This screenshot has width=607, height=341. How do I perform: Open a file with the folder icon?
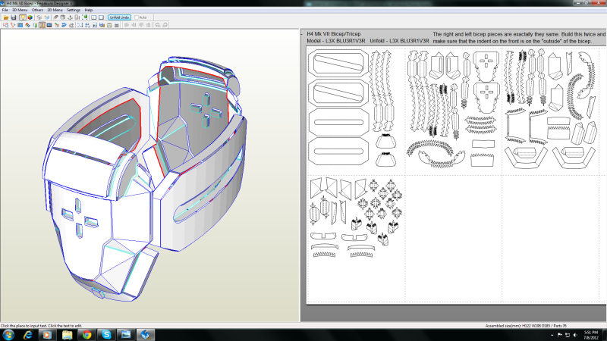coord(6,17)
